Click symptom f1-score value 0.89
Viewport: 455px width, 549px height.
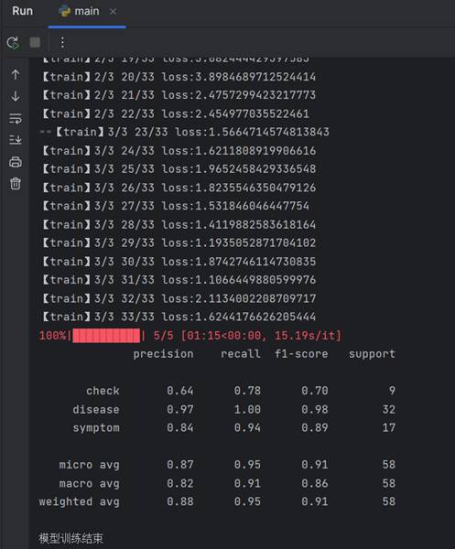pos(315,428)
